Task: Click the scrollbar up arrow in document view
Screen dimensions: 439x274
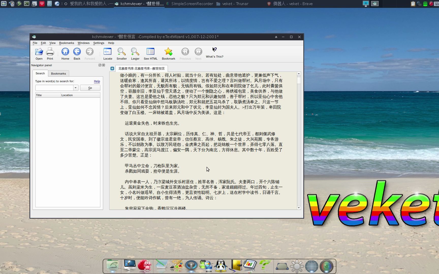Action: [299, 74]
